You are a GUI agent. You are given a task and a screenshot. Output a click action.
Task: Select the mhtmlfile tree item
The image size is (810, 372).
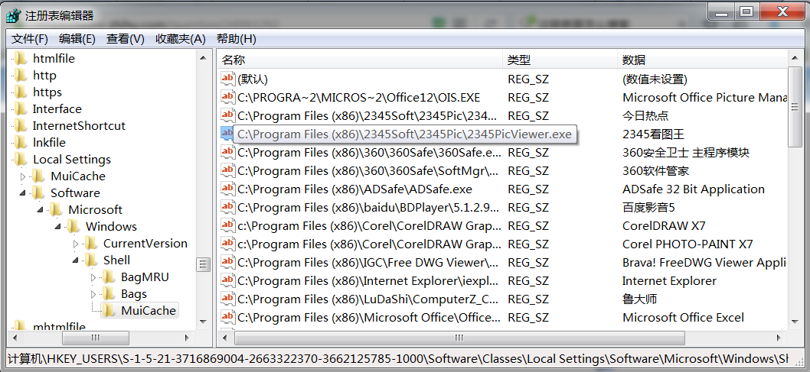click(x=60, y=325)
